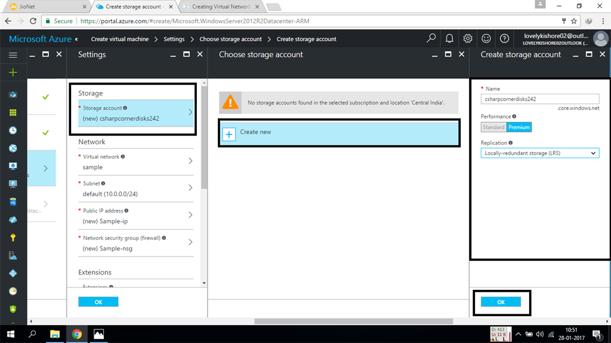Click the Microsoft Azure logo link
The image size is (611, 343).
[x=40, y=39]
